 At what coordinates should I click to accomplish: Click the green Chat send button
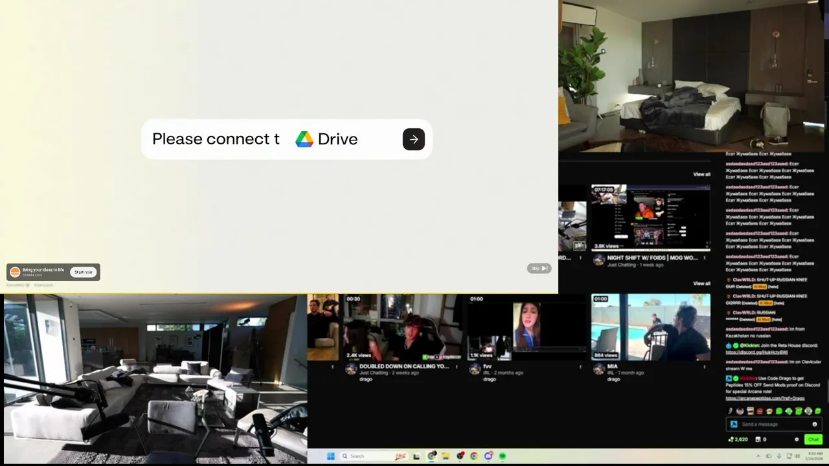[x=813, y=439]
